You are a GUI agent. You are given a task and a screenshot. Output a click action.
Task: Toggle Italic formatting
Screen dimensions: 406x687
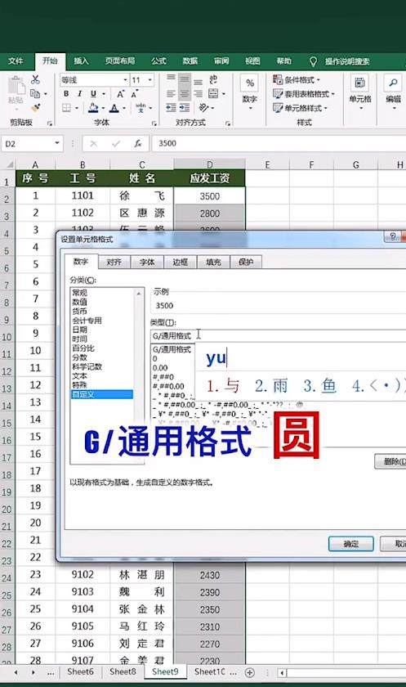tap(79, 94)
